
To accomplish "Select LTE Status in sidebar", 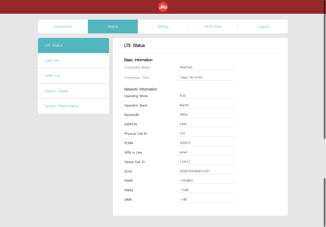I will [x=73, y=45].
